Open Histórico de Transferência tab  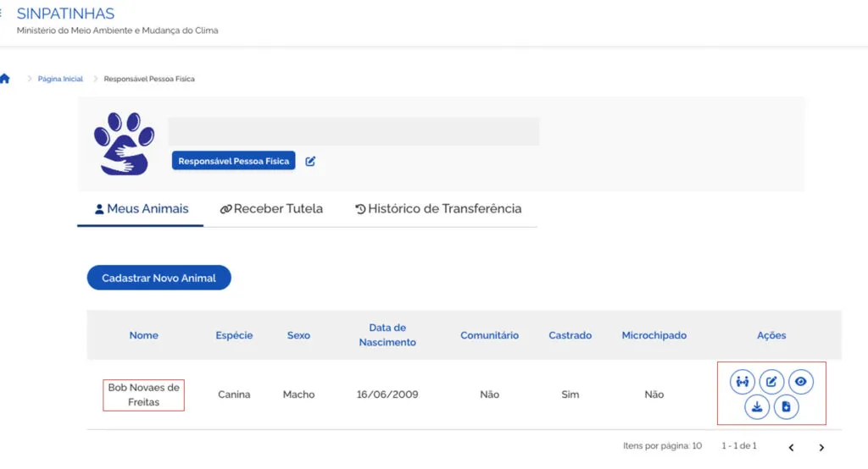point(438,209)
